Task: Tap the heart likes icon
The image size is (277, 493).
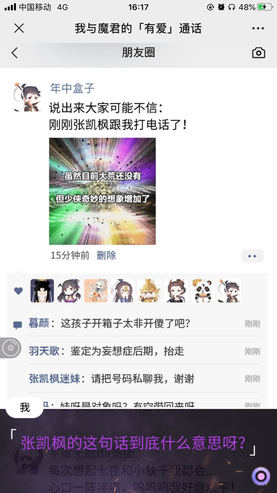Action: click(x=18, y=291)
